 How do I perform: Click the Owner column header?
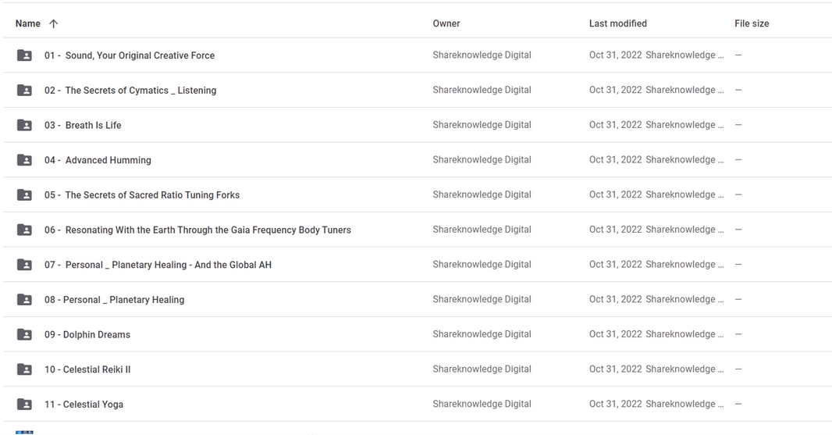[x=446, y=23]
